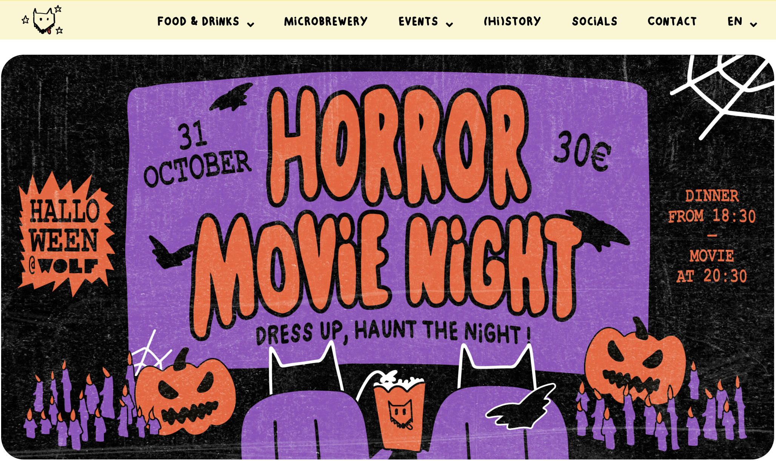
Task: Open the Microbrewery page
Action: point(326,21)
